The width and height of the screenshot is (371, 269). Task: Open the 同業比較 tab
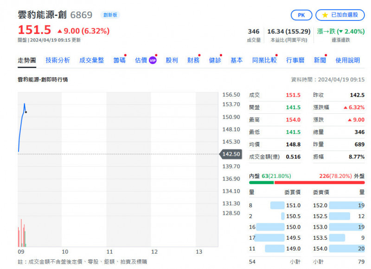tap(264, 60)
